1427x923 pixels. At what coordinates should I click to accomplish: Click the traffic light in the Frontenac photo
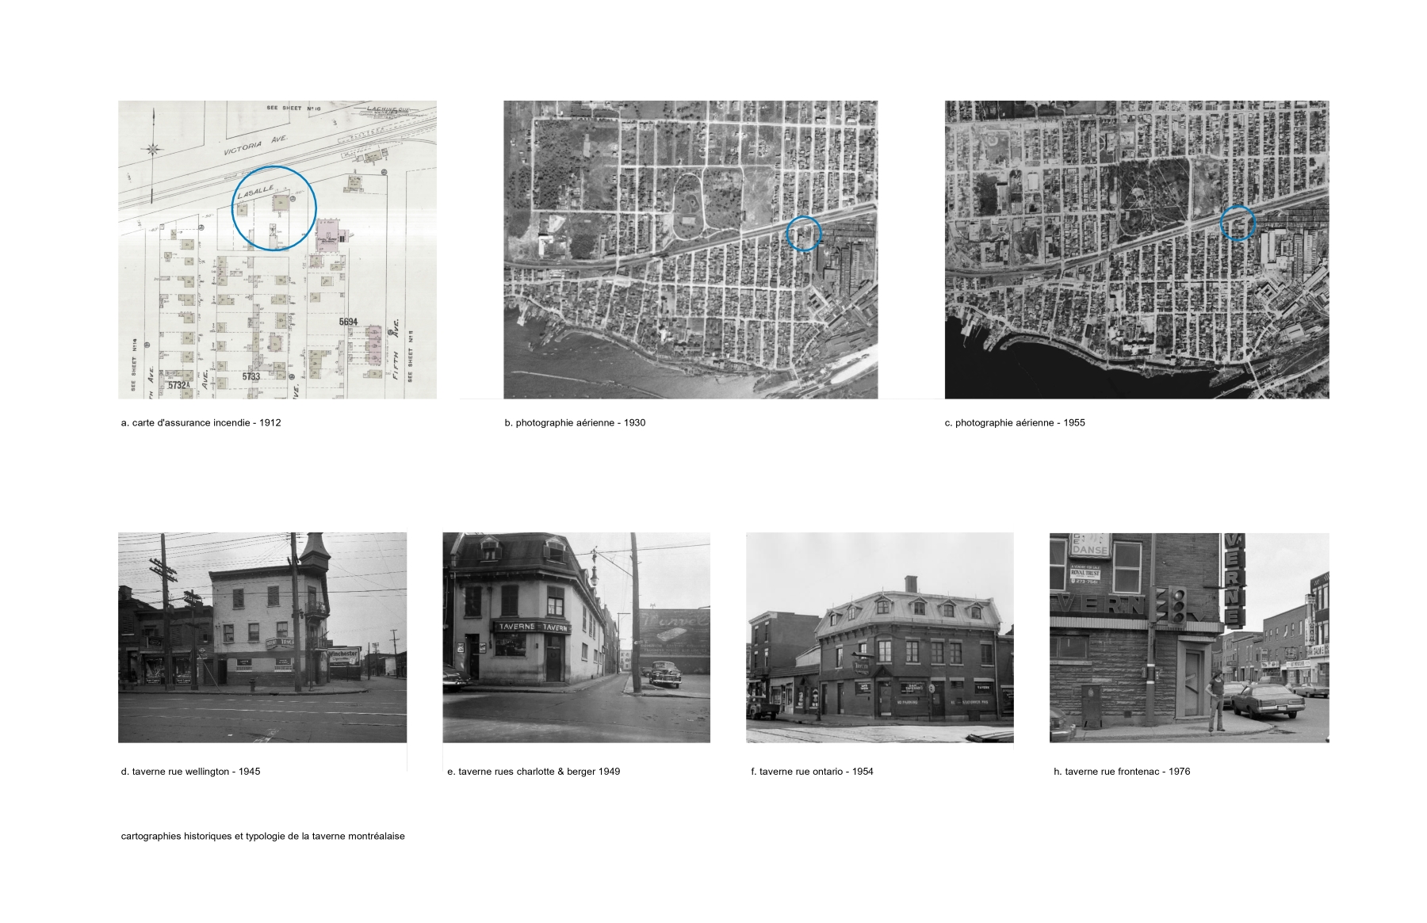[1176, 605]
